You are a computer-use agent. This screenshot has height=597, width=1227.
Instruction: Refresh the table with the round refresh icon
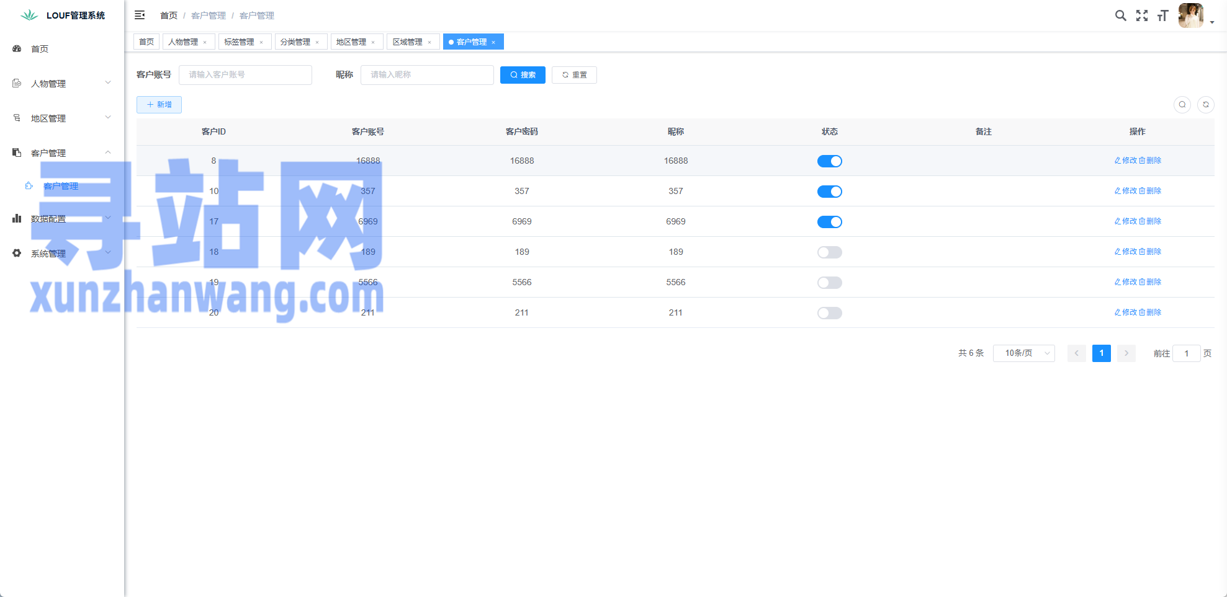pyautogui.click(x=1205, y=105)
